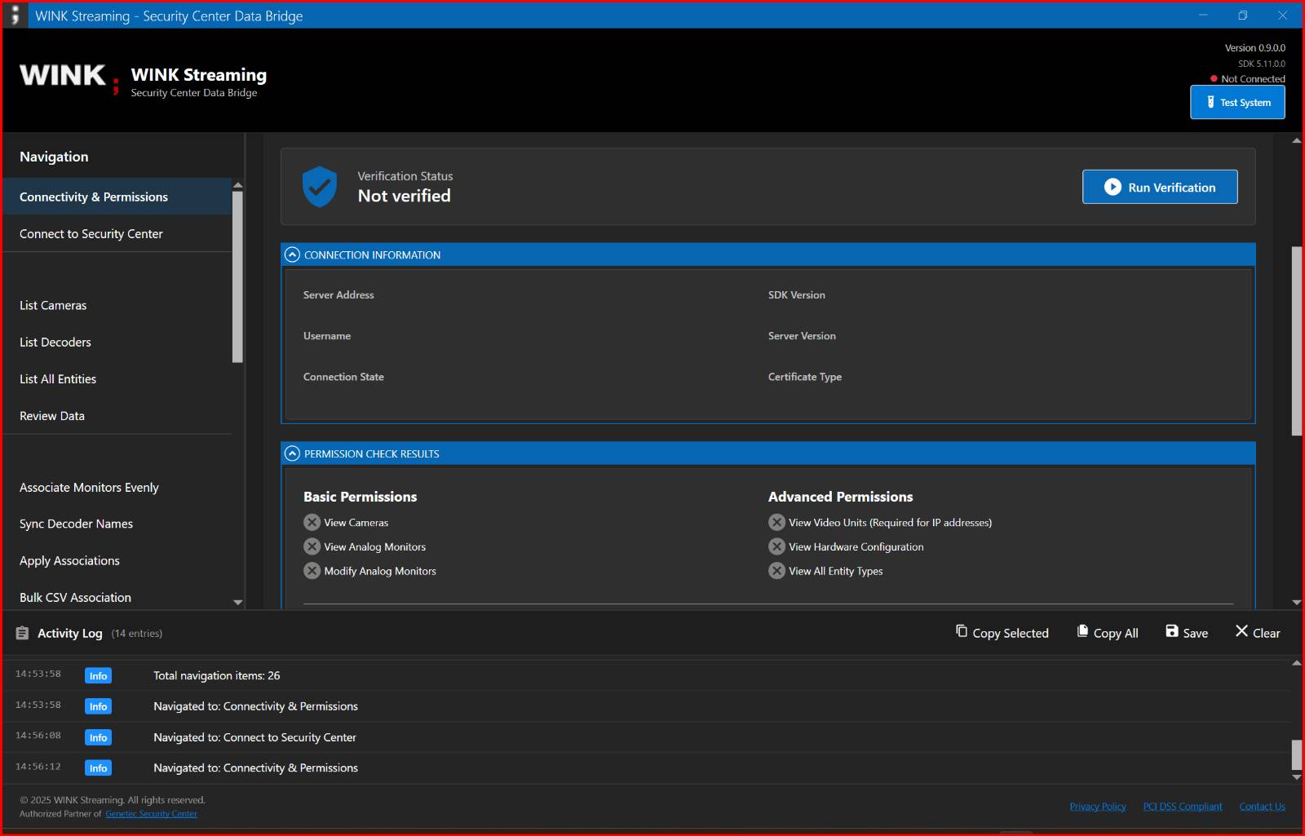The height and width of the screenshot is (836, 1305).
Task: Click the main content scroll down arrow
Action: (1297, 603)
